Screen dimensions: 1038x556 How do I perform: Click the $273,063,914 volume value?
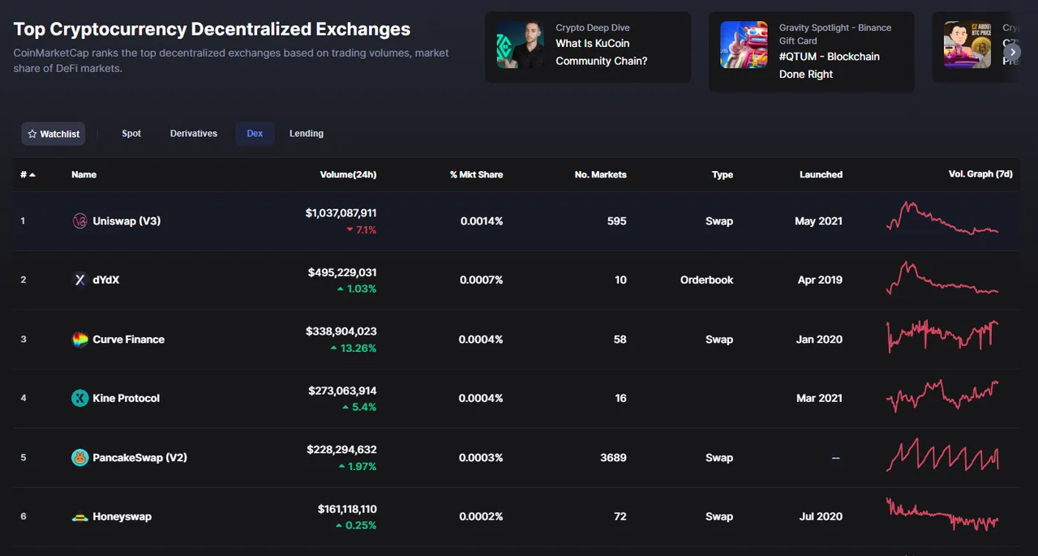pyautogui.click(x=342, y=391)
